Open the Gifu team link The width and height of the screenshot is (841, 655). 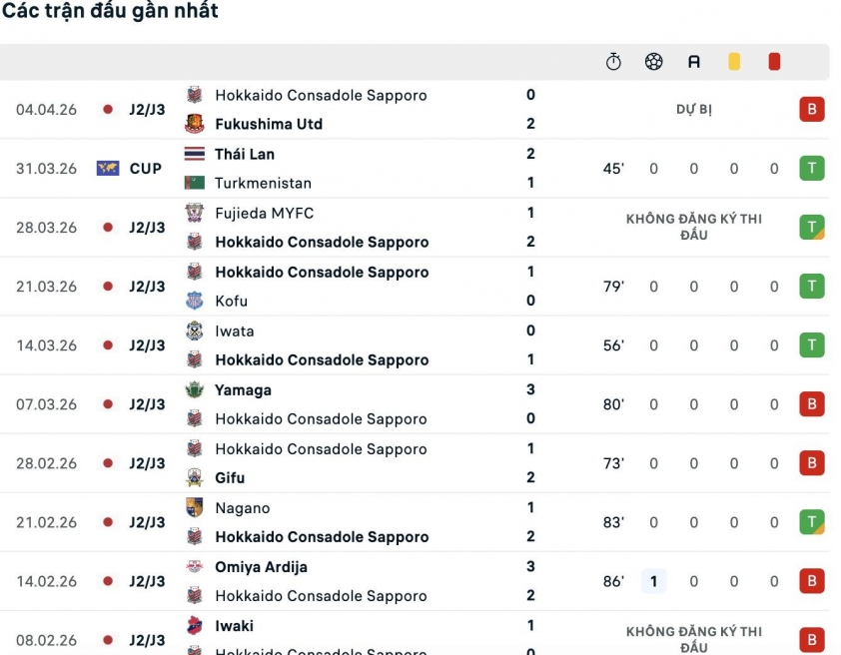click(230, 478)
